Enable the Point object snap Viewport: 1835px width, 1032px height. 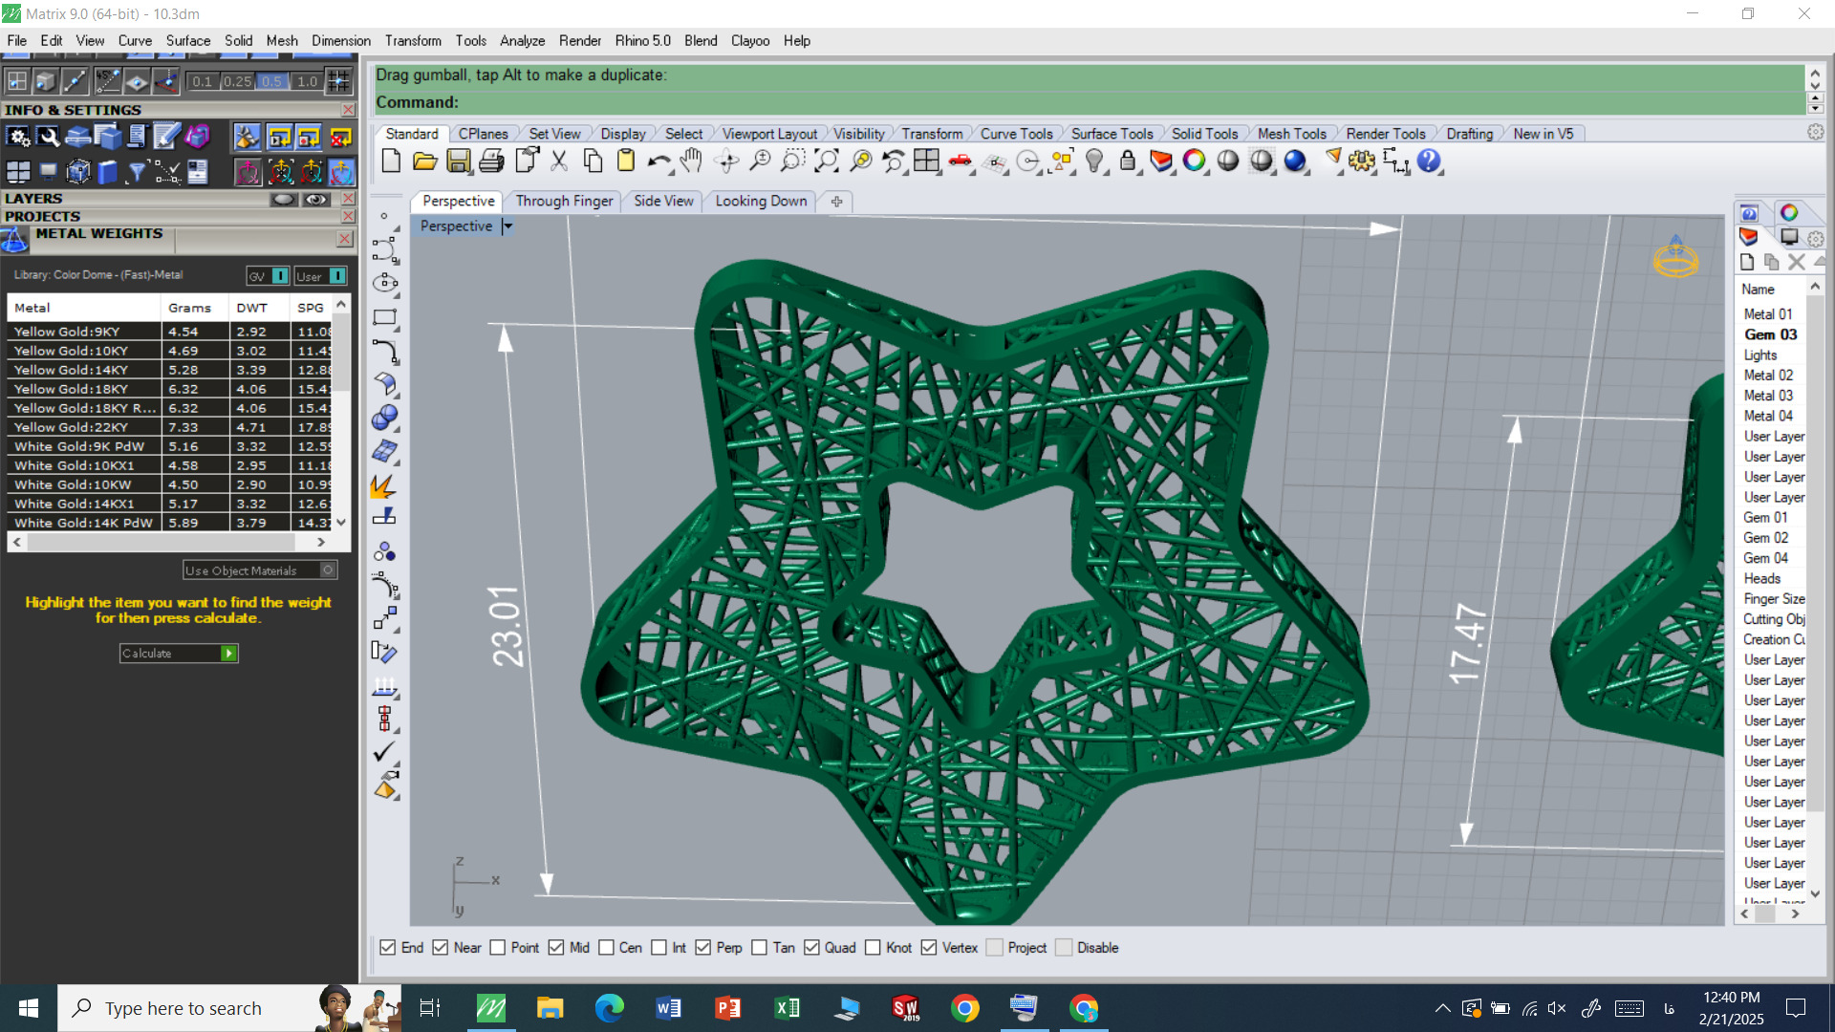point(497,947)
